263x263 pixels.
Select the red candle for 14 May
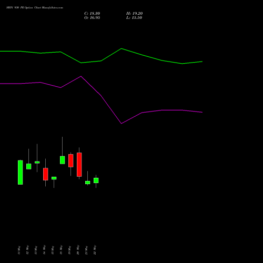point(46,174)
